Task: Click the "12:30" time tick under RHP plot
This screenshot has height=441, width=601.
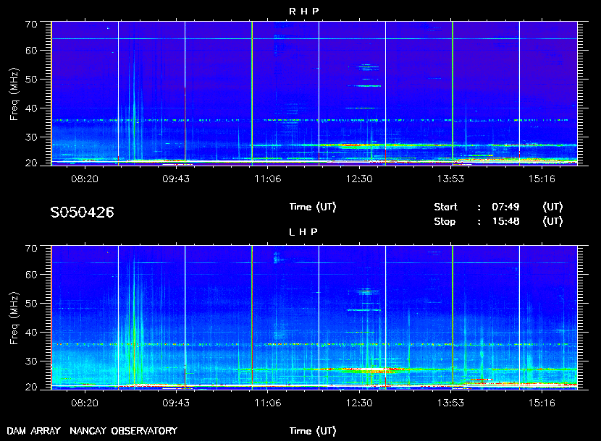Action: 359,179
